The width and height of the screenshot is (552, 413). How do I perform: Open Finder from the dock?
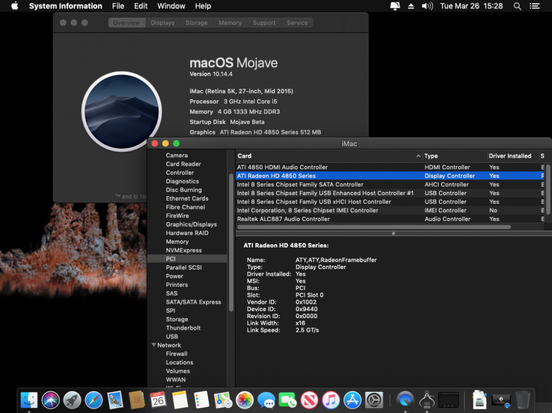tap(29, 400)
